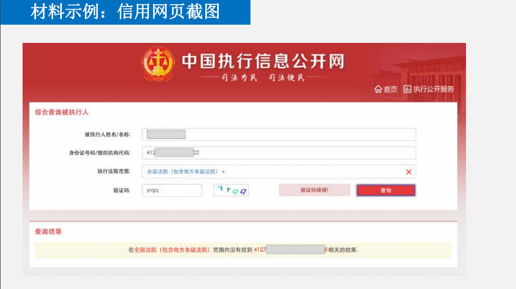This screenshot has height=289, width=516.
Task: Click the 查询结果 section heading
Action: 48,232
